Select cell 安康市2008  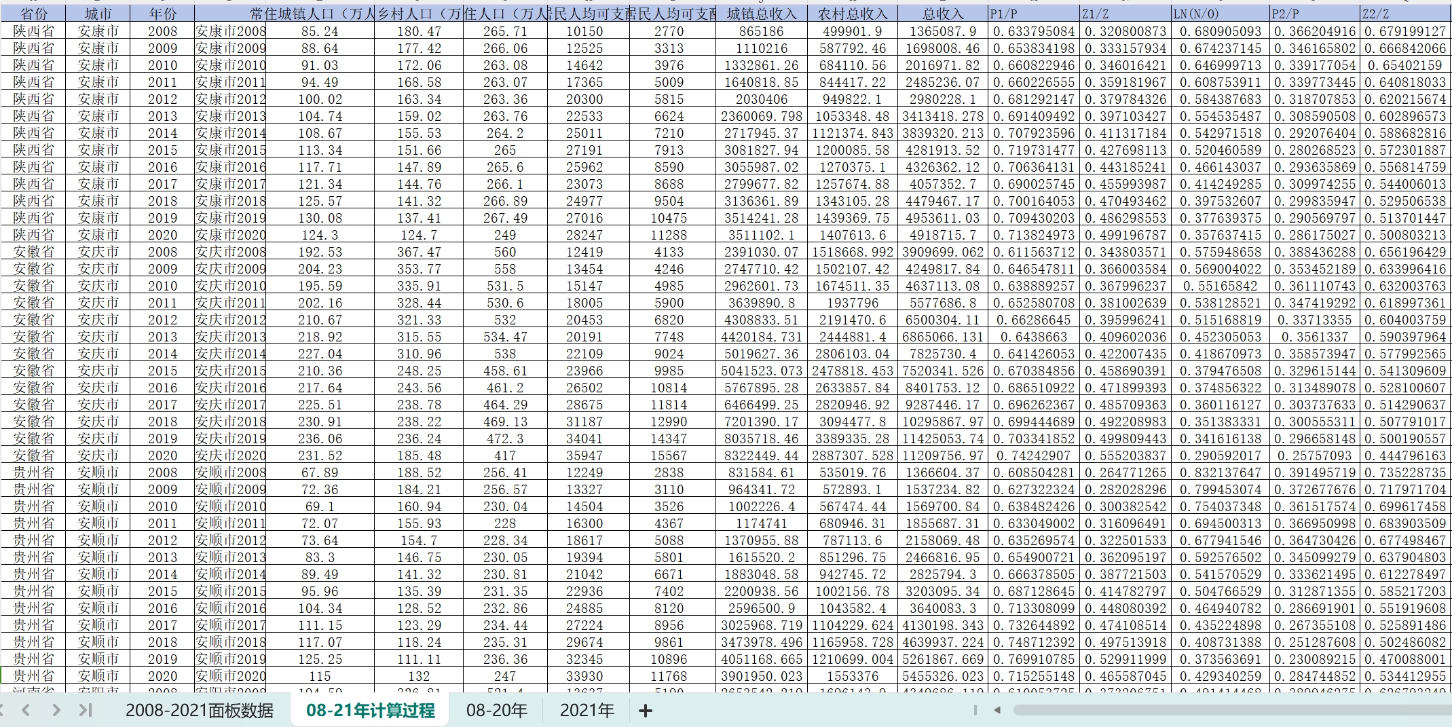click(230, 31)
